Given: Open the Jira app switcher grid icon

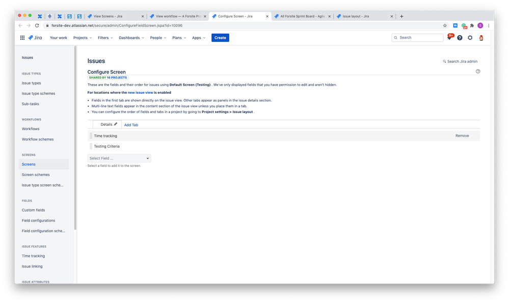Looking at the screenshot, I should [x=22, y=38].
